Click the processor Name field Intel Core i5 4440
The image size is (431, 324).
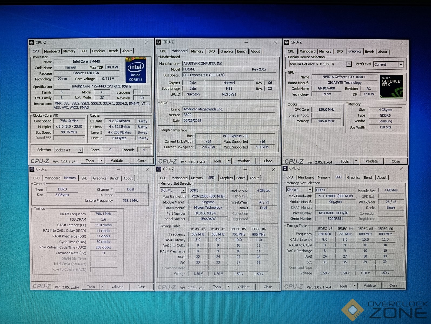(87, 62)
